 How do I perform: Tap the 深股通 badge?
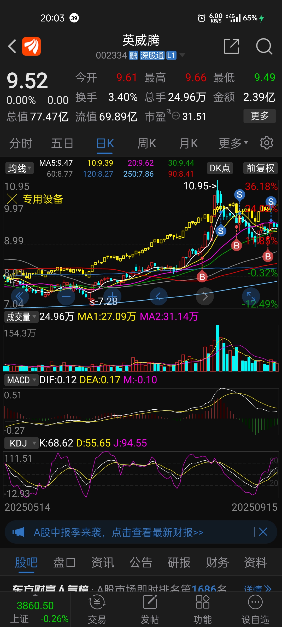(x=152, y=55)
